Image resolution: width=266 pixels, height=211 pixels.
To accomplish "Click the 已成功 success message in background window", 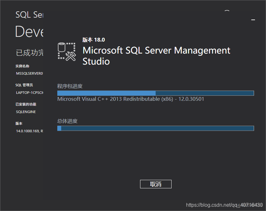I will point(30,53).
